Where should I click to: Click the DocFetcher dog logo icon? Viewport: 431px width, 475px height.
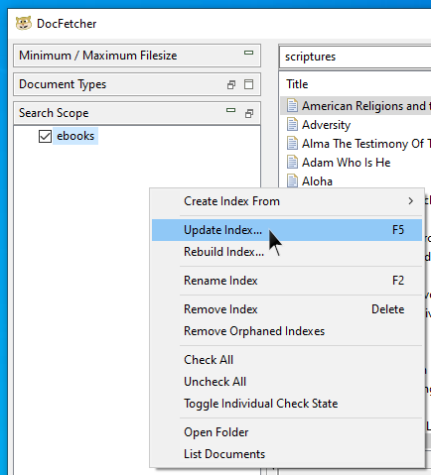pyautogui.click(x=24, y=24)
